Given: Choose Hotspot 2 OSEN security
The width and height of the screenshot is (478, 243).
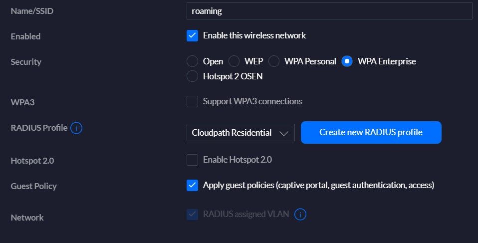Looking at the screenshot, I should 192,76.
